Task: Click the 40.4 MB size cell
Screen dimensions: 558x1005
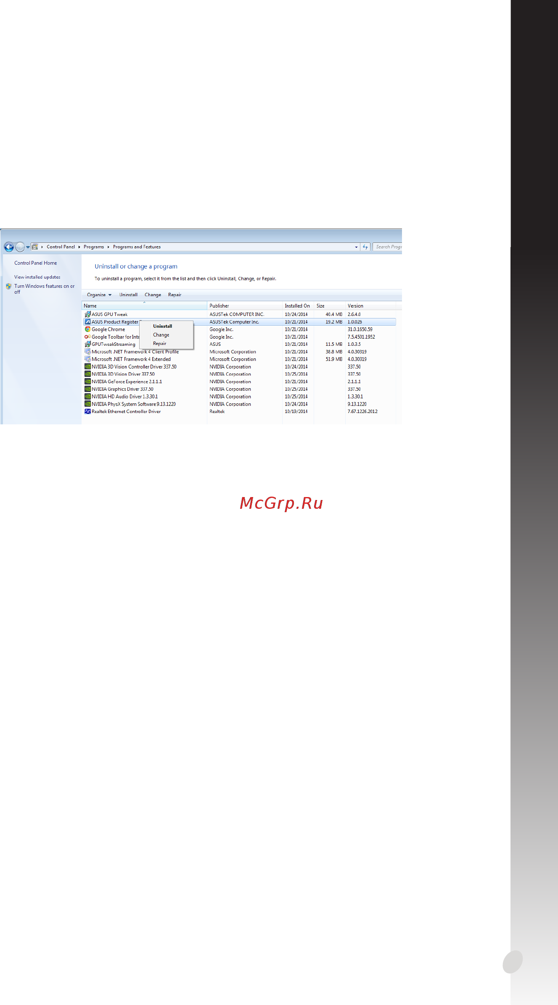Action: (334, 314)
